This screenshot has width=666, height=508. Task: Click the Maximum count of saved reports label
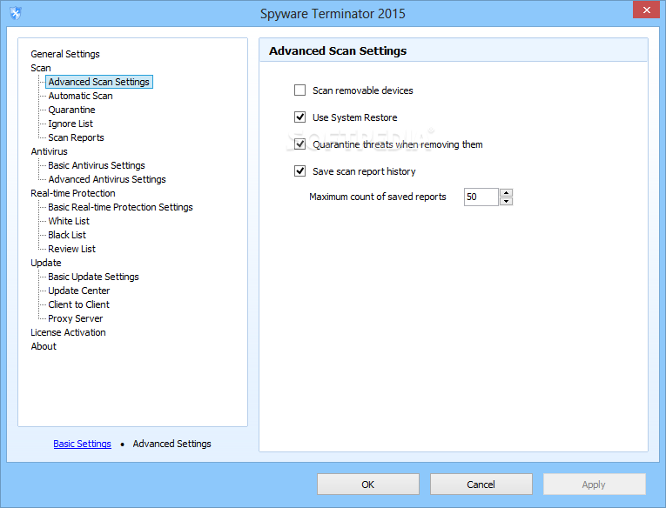tap(378, 197)
